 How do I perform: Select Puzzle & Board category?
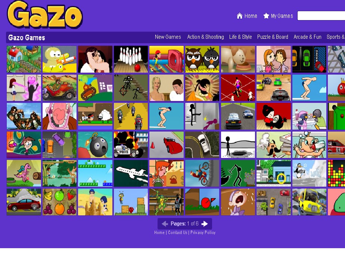click(x=273, y=37)
